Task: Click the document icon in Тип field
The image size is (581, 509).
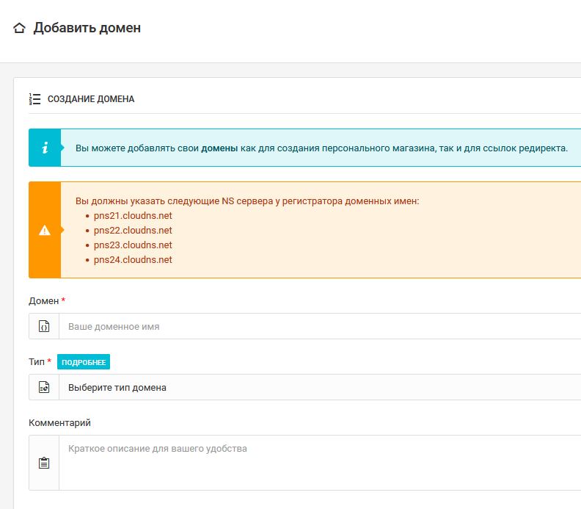Action: coord(44,387)
